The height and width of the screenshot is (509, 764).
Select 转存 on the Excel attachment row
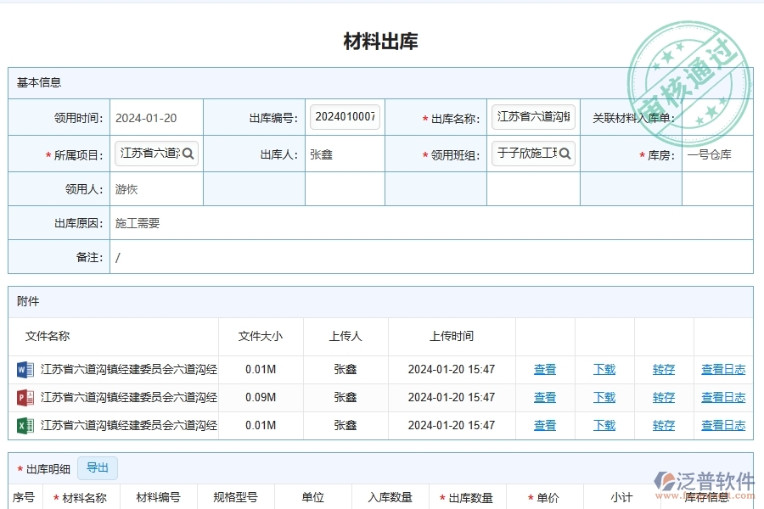663,425
